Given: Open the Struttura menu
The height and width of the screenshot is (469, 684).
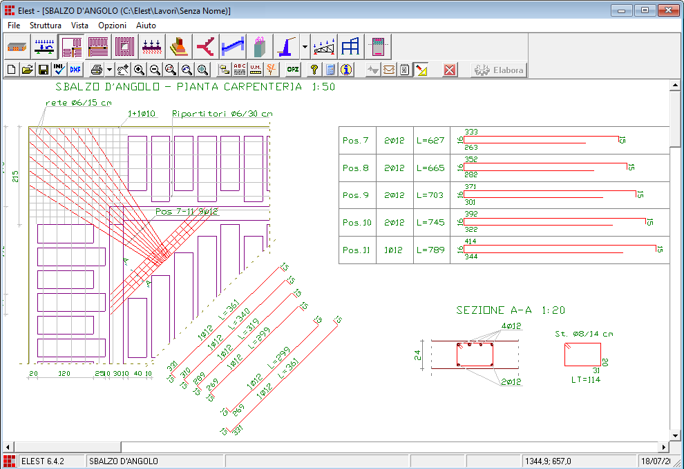Looking at the screenshot, I should point(46,25).
